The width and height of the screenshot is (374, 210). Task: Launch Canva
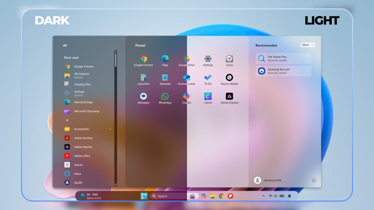208,98
